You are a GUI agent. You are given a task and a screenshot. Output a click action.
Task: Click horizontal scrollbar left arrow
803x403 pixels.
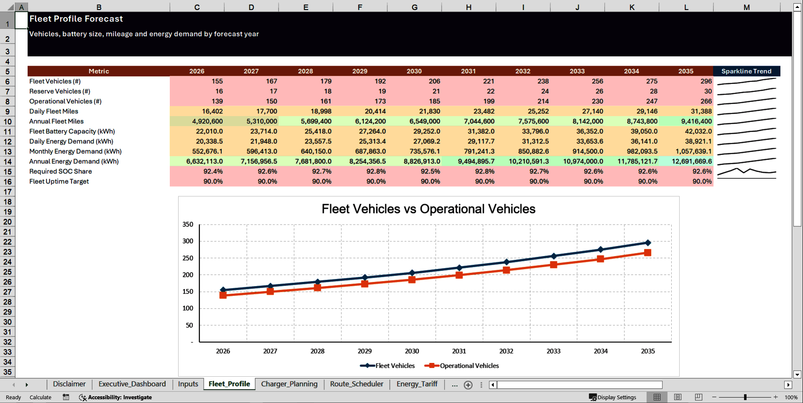coord(493,385)
